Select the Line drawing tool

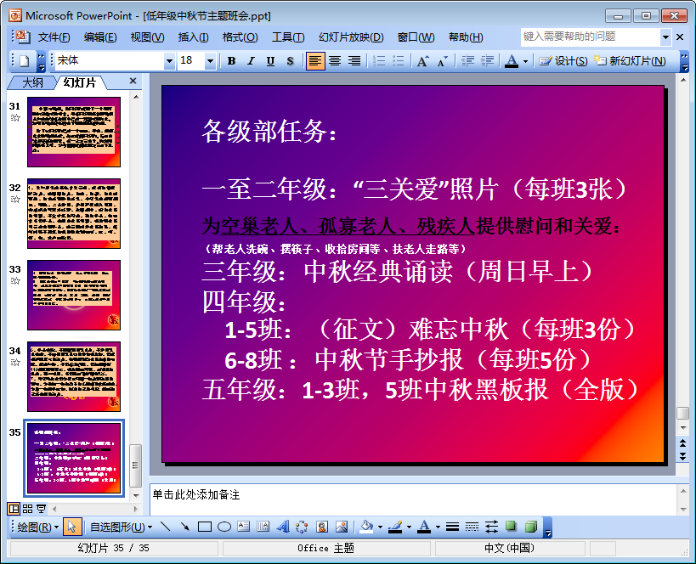click(x=165, y=527)
